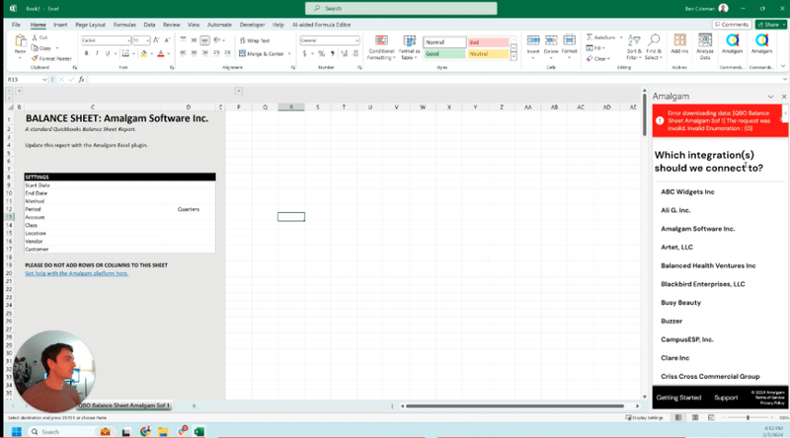
Task: Expand the cell styles gallery
Action: click(513, 57)
